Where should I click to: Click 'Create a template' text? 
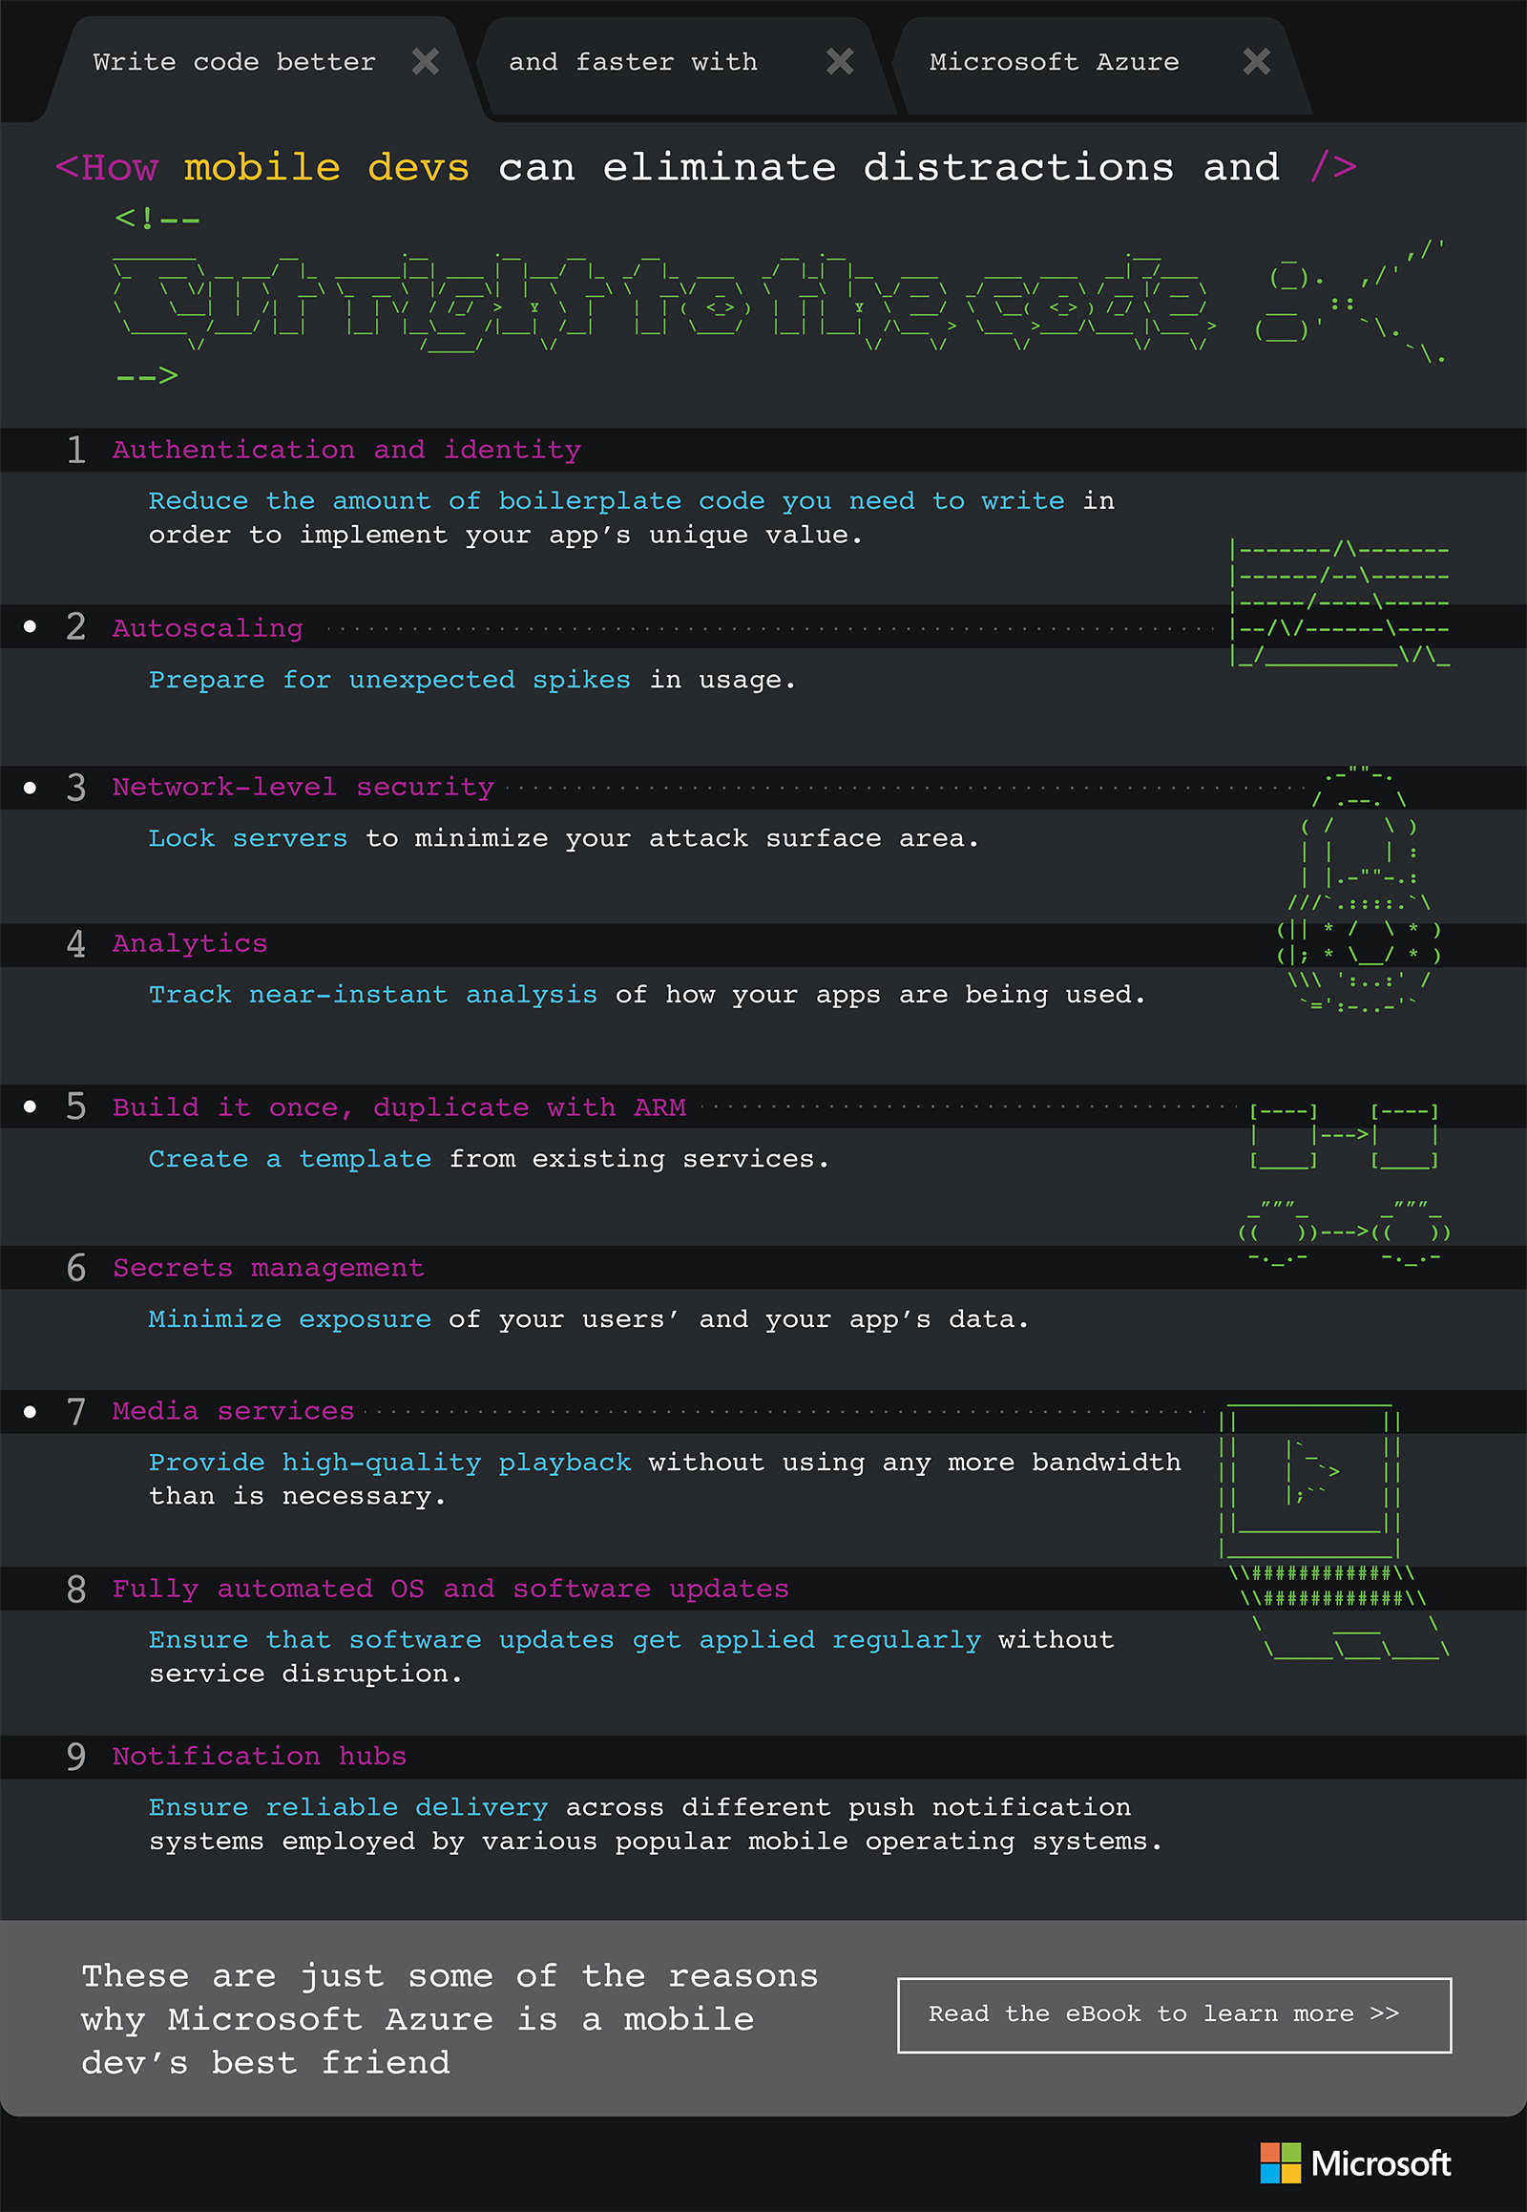coord(290,1159)
